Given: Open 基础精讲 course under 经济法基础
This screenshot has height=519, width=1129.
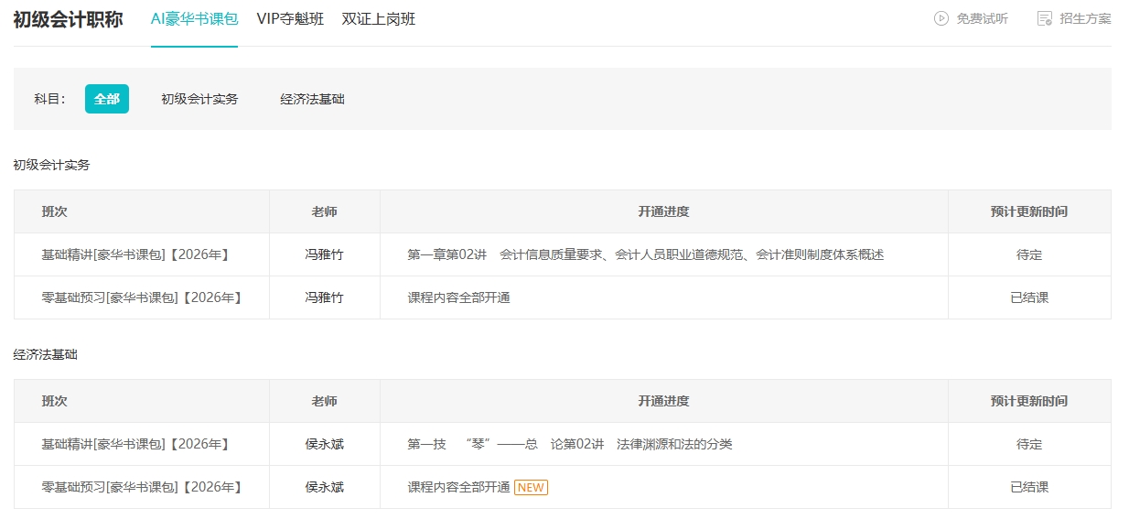Looking at the screenshot, I should [x=135, y=444].
